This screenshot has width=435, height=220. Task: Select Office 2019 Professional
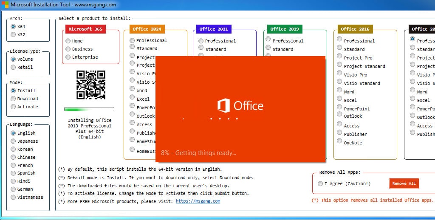coord(268,39)
